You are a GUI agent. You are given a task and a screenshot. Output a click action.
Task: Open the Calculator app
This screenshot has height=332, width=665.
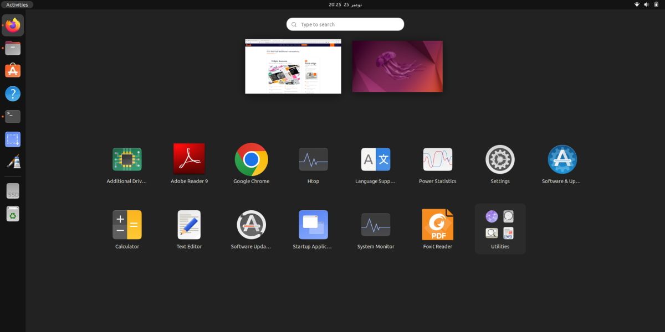coord(127,225)
